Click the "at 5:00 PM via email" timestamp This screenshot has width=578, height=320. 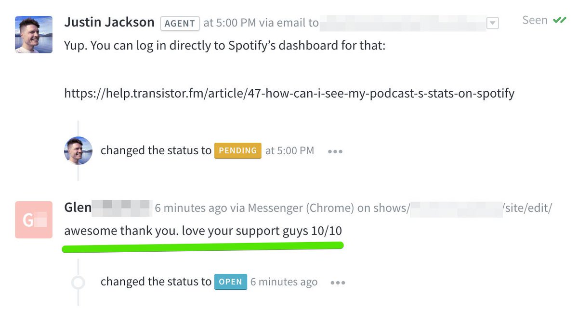pos(261,23)
